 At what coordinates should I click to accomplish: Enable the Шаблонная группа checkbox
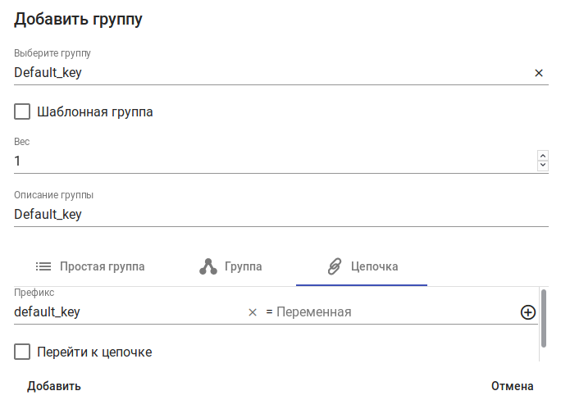point(22,111)
